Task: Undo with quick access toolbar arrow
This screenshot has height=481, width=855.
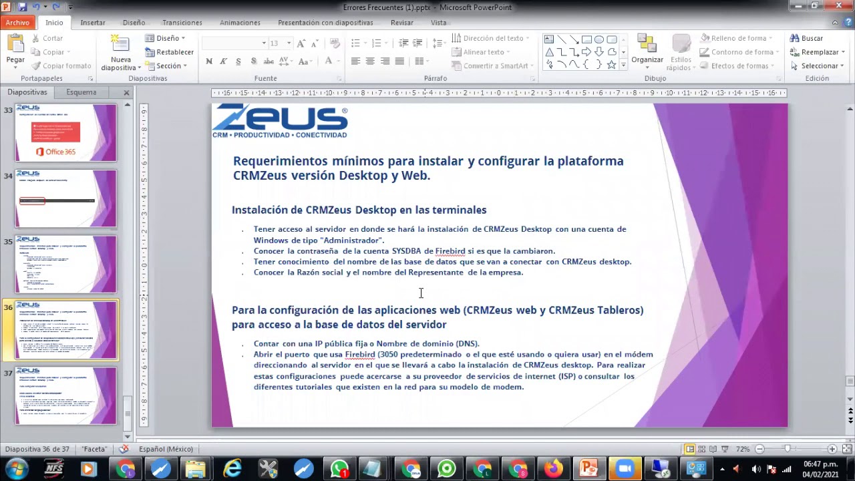Action: (37, 7)
